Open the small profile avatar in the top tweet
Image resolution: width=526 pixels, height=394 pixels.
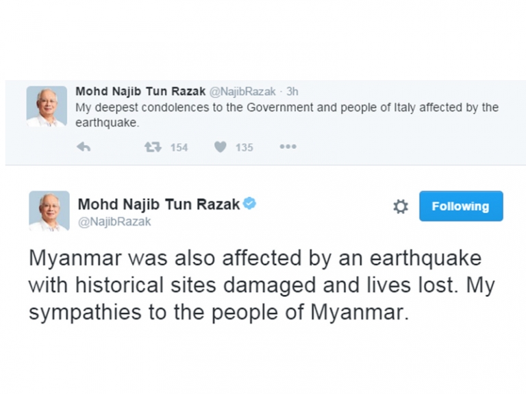(47, 106)
